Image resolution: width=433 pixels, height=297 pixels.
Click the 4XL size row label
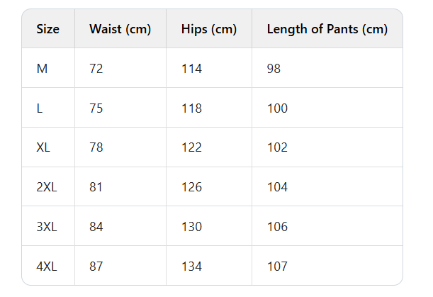tap(46, 267)
